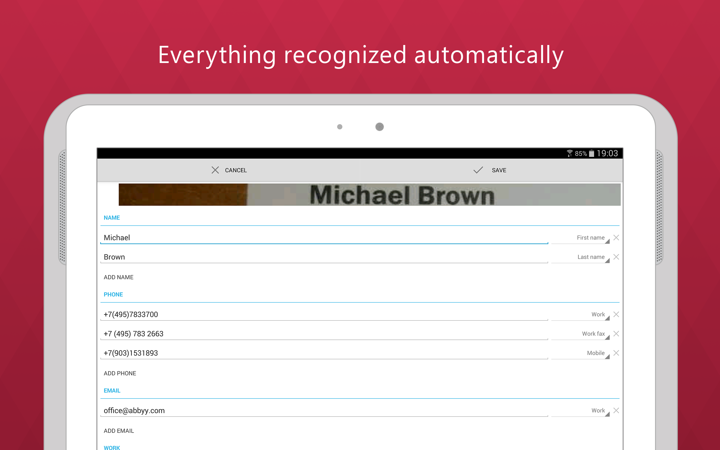The width and height of the screenshot is (720, 450).
Task: Delete the Mobile number via its X icon
Action: click(616, 353)
